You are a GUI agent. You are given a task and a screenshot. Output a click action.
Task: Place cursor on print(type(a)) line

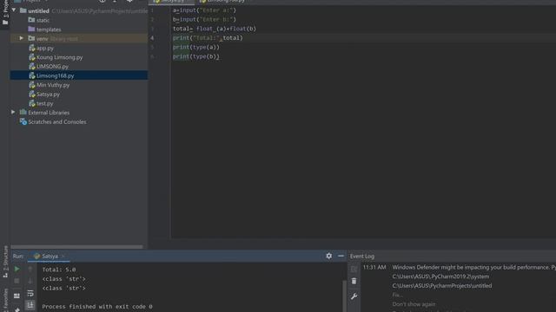[196, 47]
